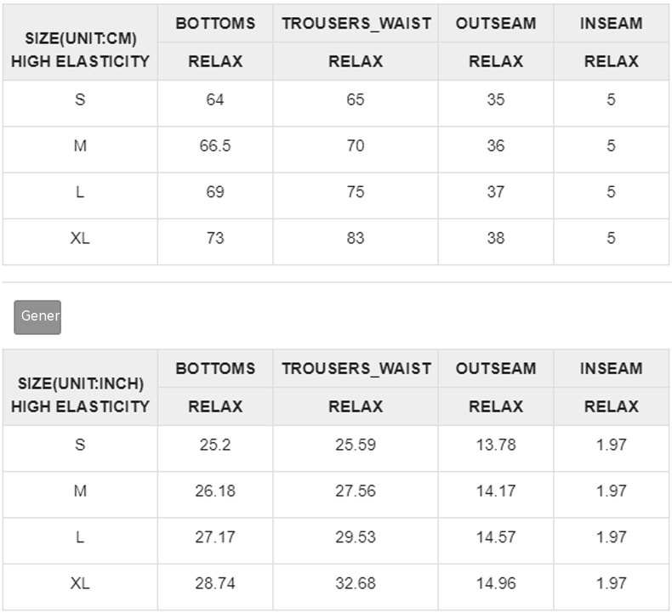
Task: Select the S size label in CM table
Action: click(x=80, y=100)
